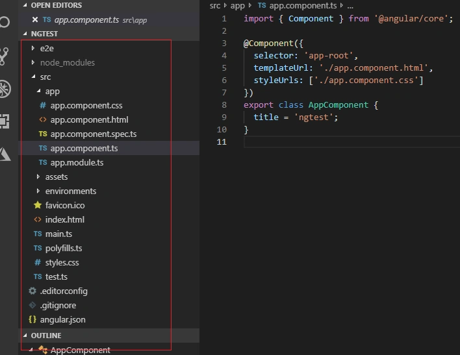The width and height of the screenshot is (460, 355).
Task: Click 'app-root' selector string
Action: (328, 55)
